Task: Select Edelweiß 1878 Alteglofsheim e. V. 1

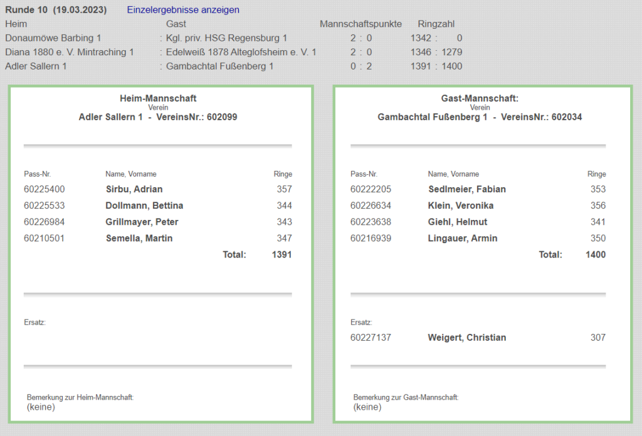Action: [x=241, y=52]
